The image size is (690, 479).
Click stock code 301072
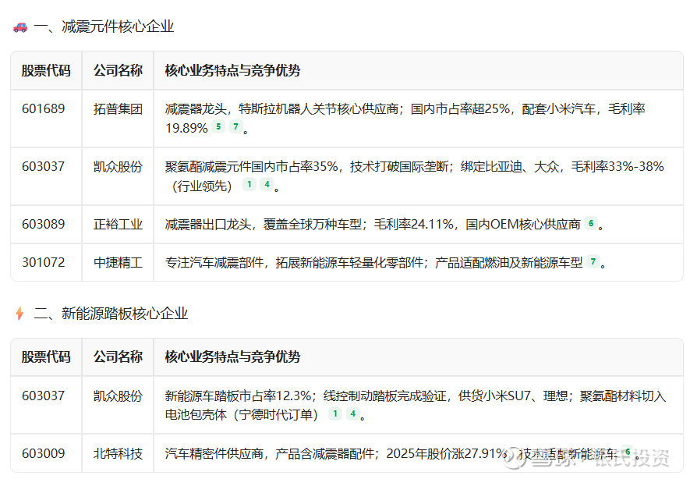[43, 262]
